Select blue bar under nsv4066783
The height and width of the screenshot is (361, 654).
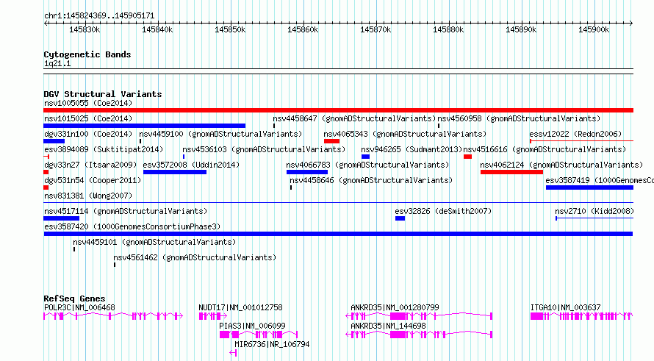pyautogui.click(x=307, y=172)
